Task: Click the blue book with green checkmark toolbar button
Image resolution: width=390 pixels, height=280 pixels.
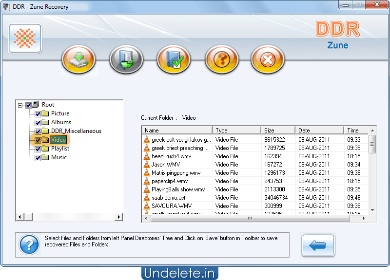Action: 174,59
